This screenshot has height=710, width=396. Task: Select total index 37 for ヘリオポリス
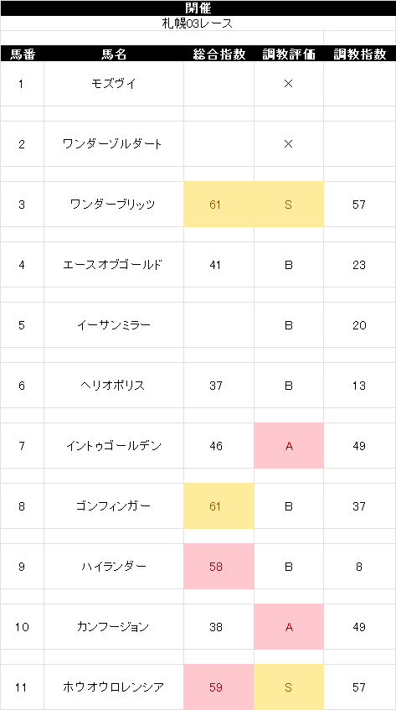[x=219, y=386]
